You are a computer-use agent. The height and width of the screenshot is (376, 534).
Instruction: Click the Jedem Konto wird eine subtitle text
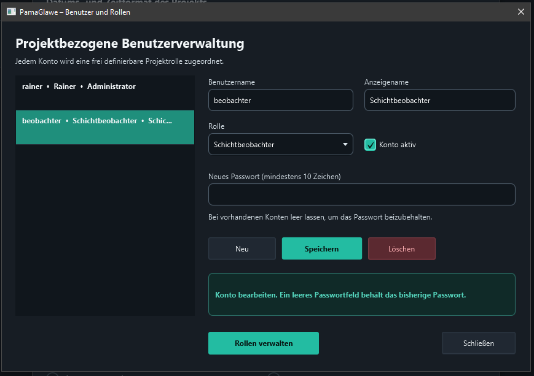(120, 61)
